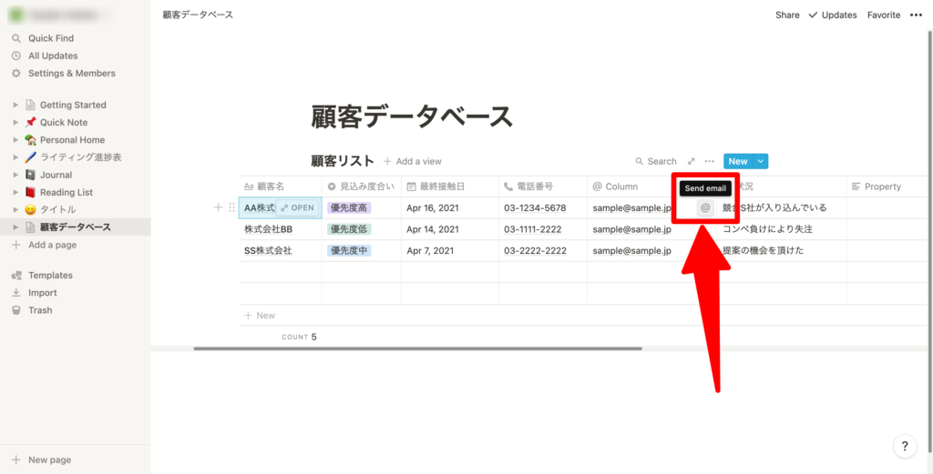Open the database view options dots
933x474 pixels.
point(709,161)
